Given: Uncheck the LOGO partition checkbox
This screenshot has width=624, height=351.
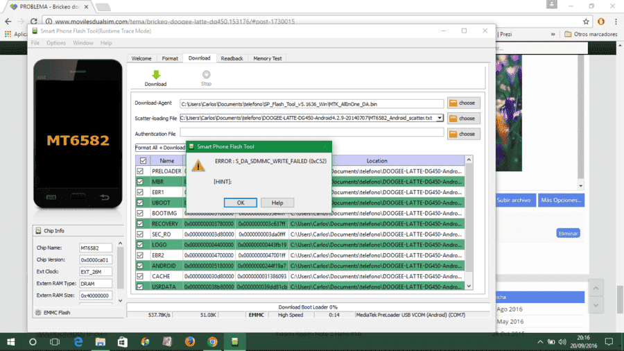Looking at the screenshot, I should point(140,245).
